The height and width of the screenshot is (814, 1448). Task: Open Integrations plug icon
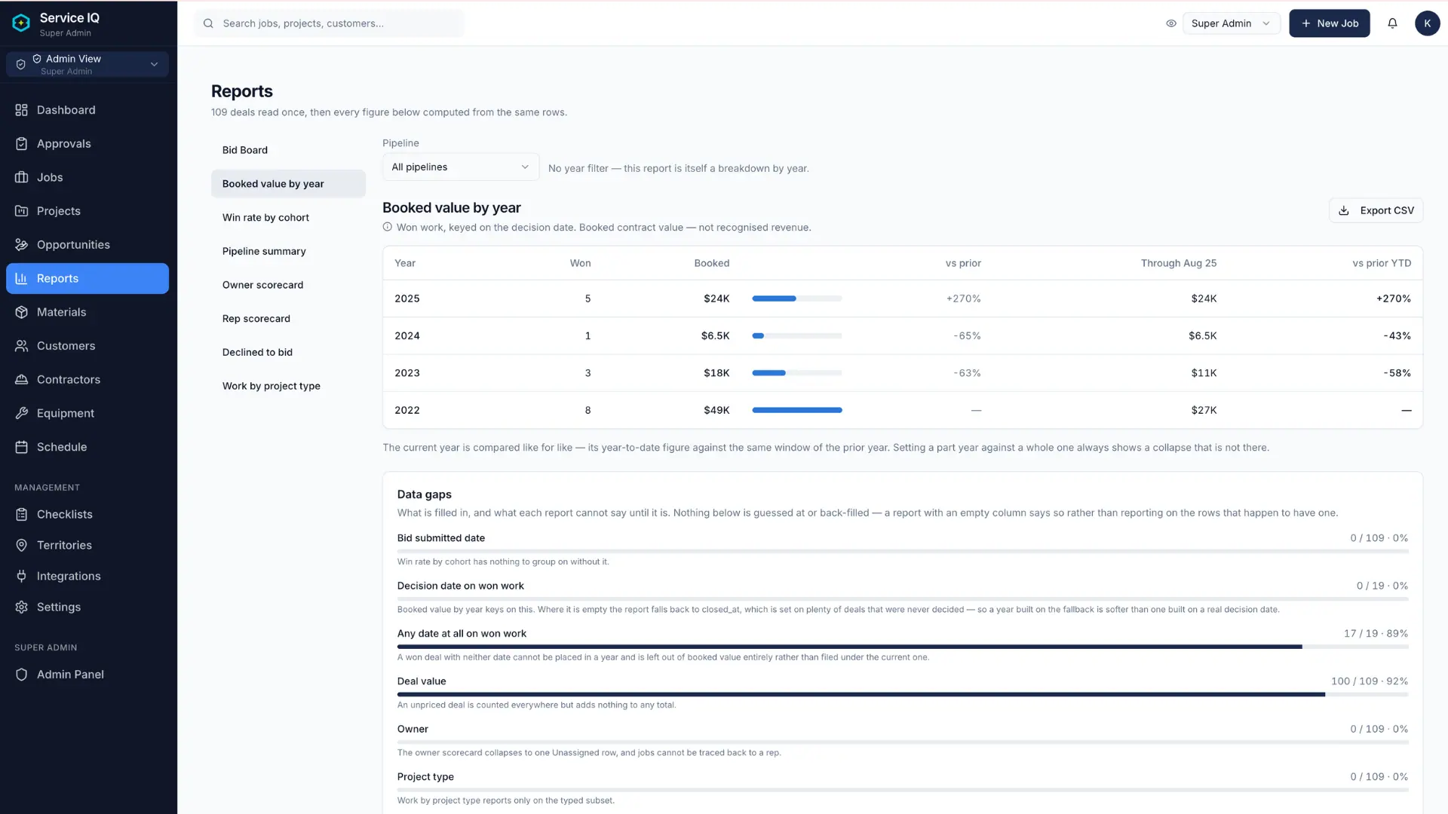coord(21,576)
